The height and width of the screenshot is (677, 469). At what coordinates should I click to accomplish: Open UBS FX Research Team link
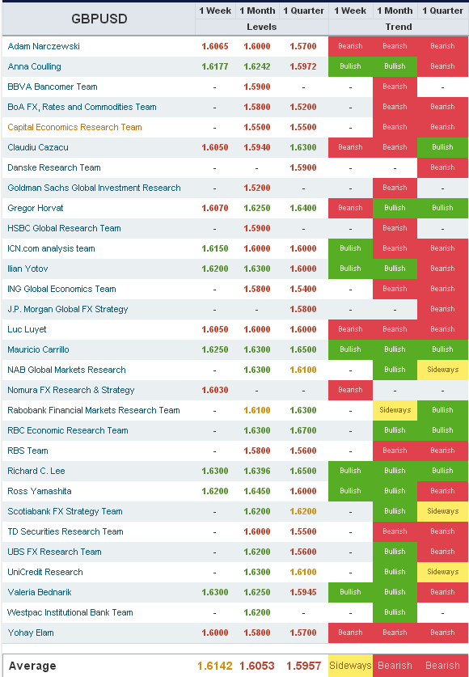click(x=54, y=552)
